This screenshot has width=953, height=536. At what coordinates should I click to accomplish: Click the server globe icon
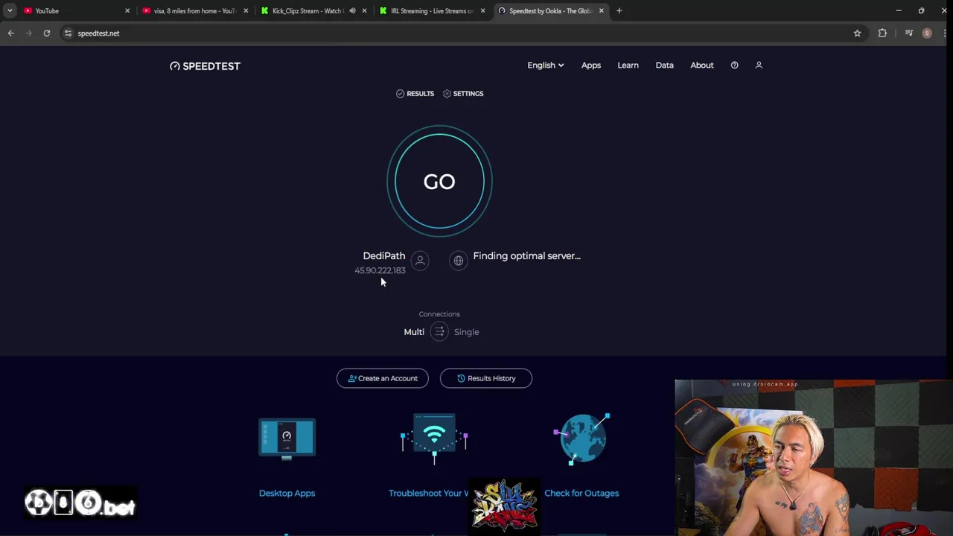tap(459, 261)
